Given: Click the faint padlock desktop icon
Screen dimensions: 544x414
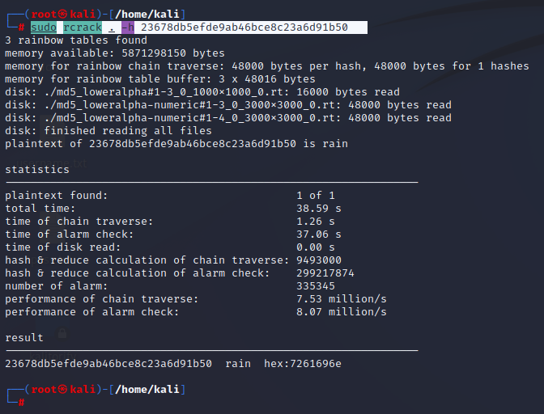Looking at the screenshot, I should click(x=62, y=333).
